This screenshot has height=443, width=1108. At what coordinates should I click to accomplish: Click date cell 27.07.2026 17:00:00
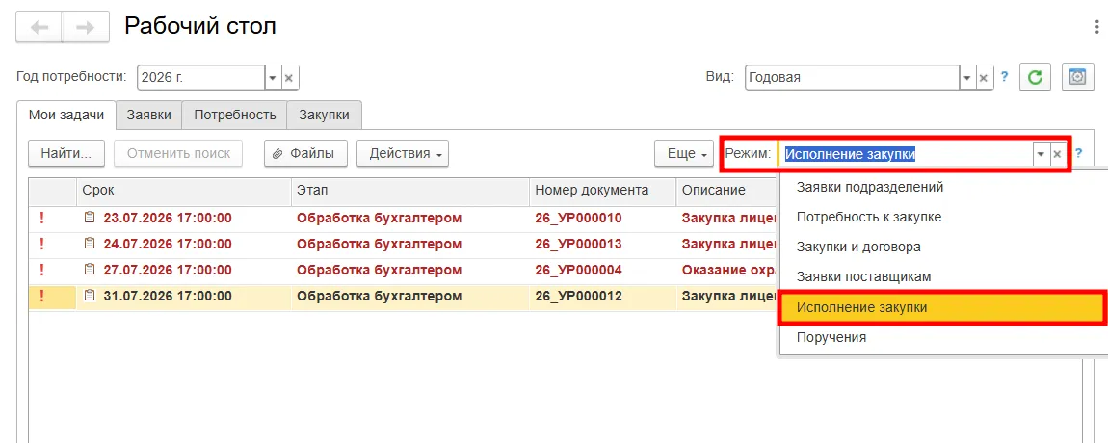[168, 270]
